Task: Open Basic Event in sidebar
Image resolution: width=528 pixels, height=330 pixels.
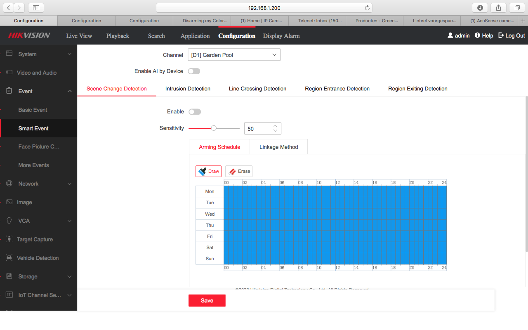Action: pos(33,110)
